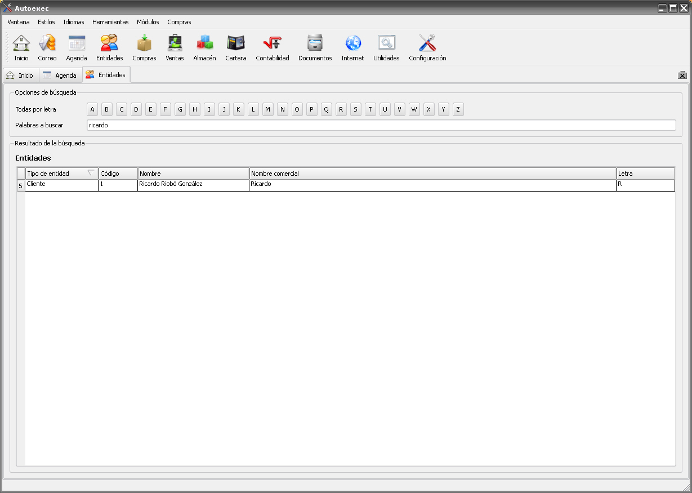Select row header number 5
692x493 pixels.
point(21,185)
